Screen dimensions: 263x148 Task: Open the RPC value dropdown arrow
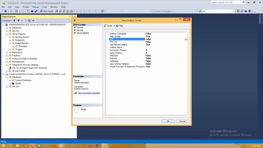tap(186, 39)
